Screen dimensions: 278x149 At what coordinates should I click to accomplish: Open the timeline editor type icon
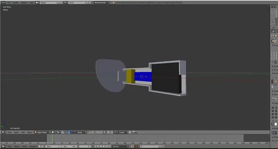pos(3,146)
